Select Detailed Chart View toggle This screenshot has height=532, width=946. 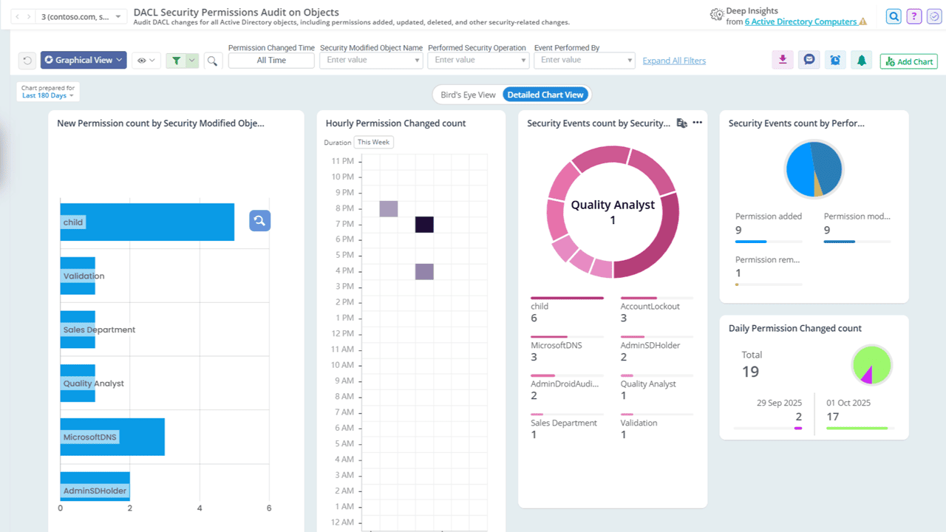point(545,95)
